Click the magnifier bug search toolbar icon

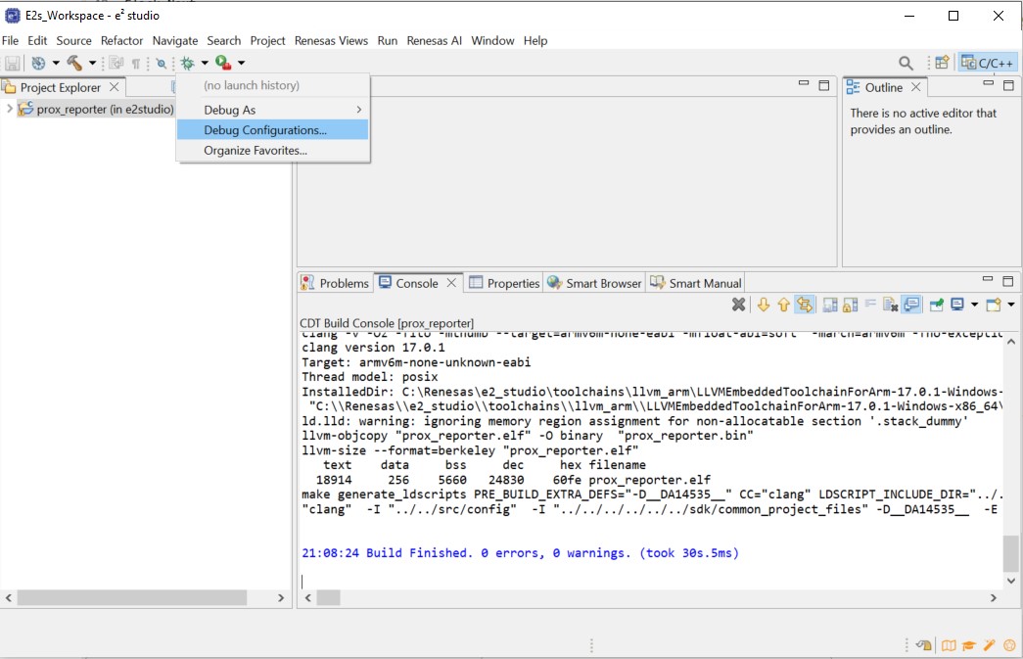click(x=162, y=64)
